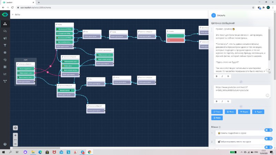Click the Leadtex logo icon

tap(5, 14)
